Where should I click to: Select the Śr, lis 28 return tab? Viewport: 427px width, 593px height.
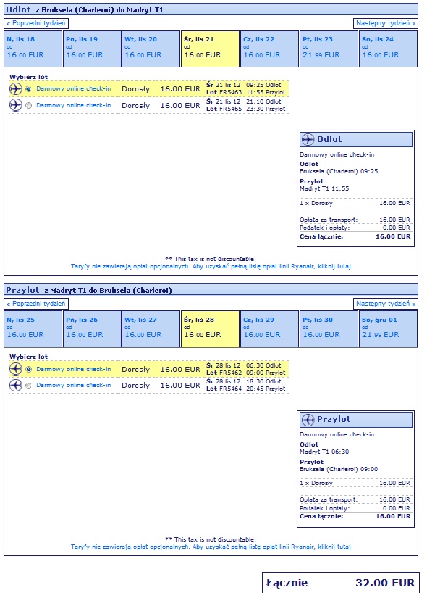coord(211,329)
